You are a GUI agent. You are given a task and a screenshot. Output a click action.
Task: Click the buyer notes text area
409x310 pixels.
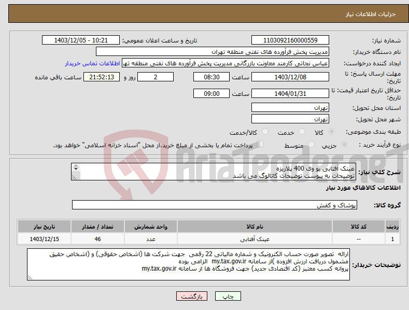click(188, 264)
